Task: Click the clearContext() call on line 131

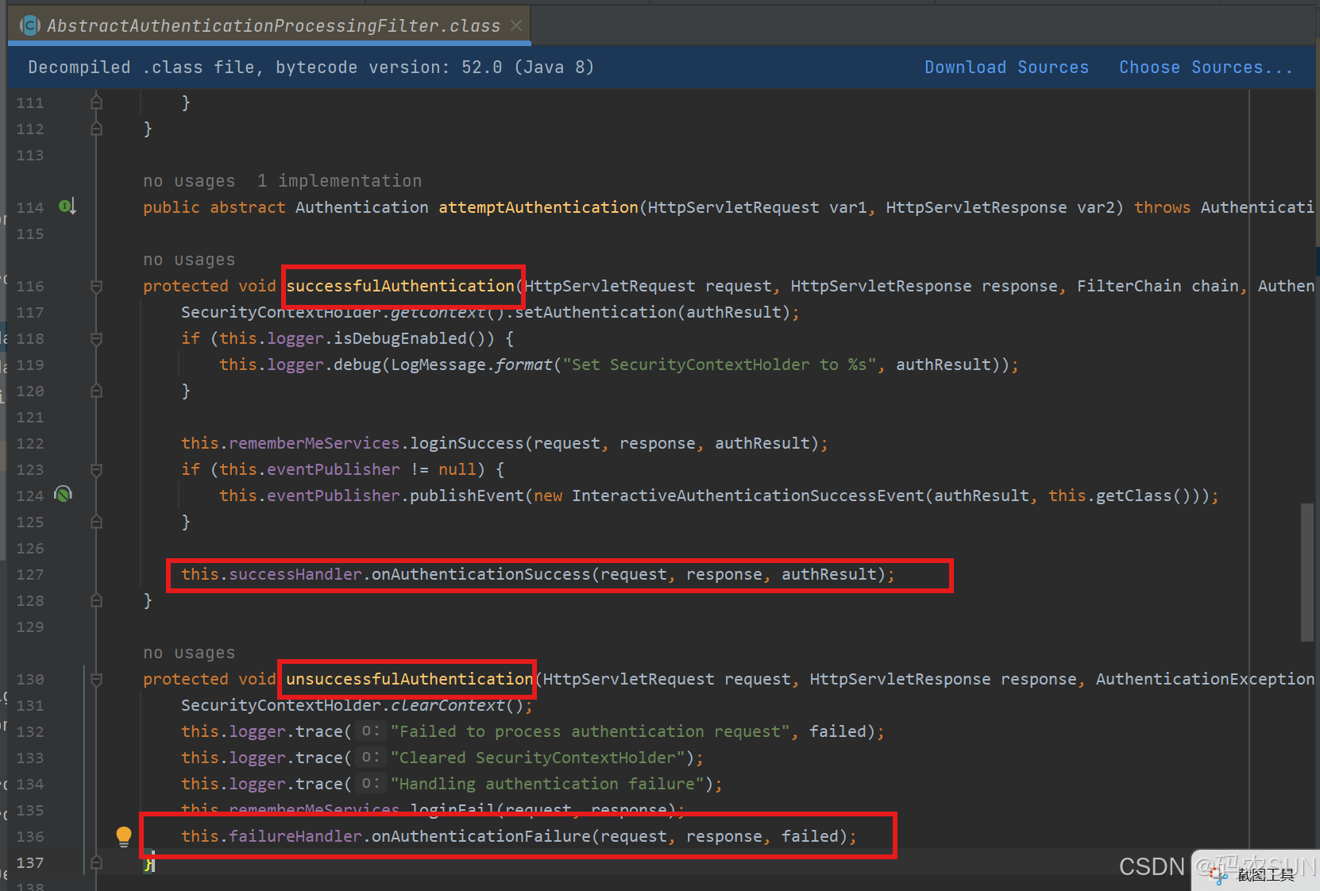Action: [457, 705]
